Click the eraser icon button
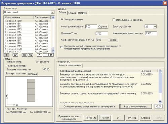 [15, 55]
